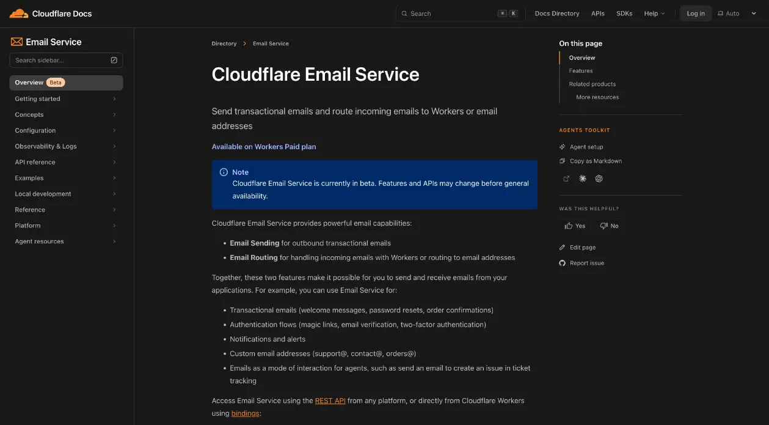Expand the Examples section
This screenshot has width=769, height=425.
tap(66, 178)
